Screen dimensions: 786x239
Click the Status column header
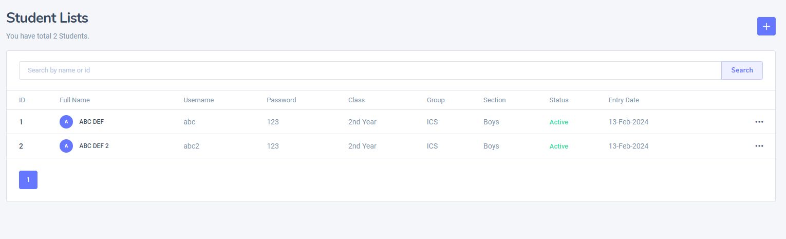pyautogui.click(x=558, y=100)
